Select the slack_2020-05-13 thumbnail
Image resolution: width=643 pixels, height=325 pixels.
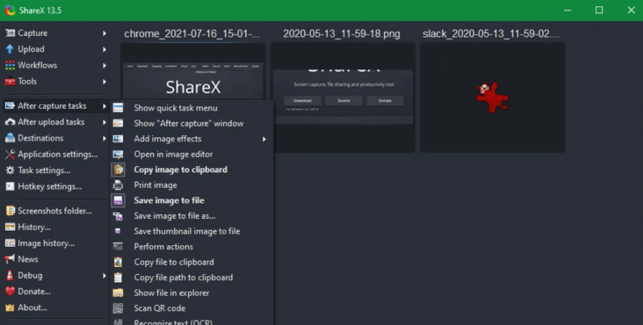pos(492,97)
